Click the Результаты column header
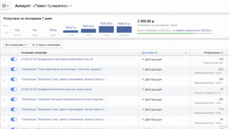Viewport: 229px width, 129px height. (212, 53)
